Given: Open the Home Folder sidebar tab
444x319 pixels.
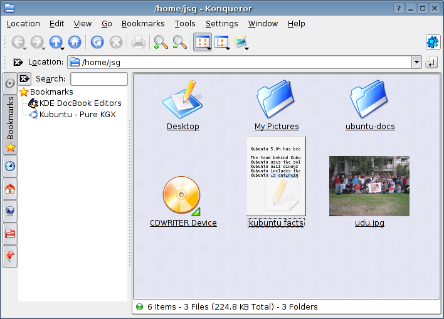Looking at the screenshot, I should tap(10, 189).
